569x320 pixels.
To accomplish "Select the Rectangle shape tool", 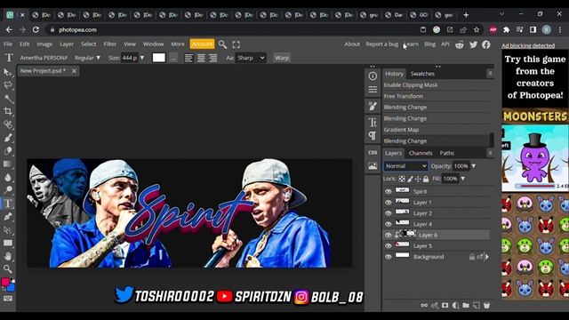I will click(8, 243).
